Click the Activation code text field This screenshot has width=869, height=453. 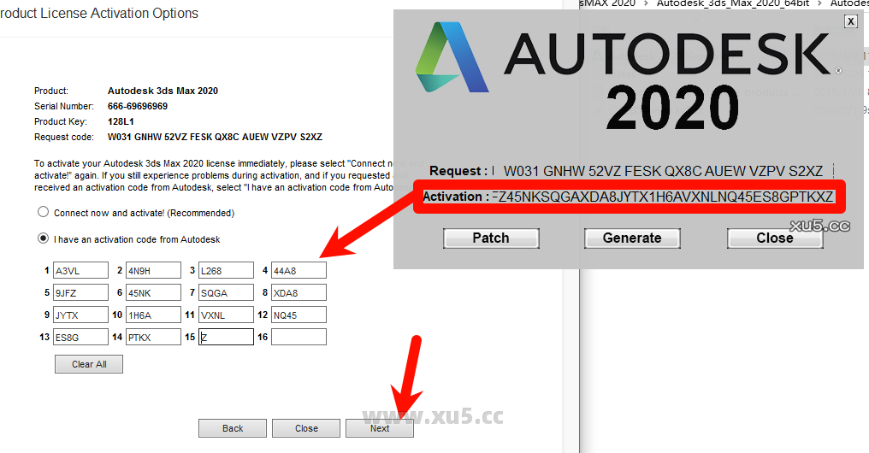click(662, 197)
